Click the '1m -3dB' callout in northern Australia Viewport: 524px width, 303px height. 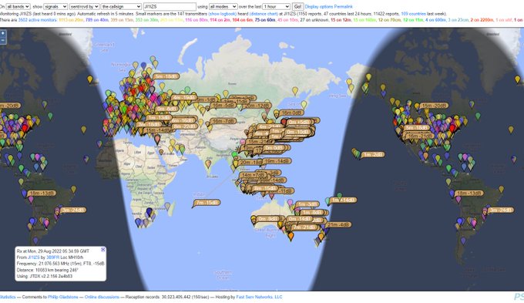pyautogui.click(x=307, y=204)
